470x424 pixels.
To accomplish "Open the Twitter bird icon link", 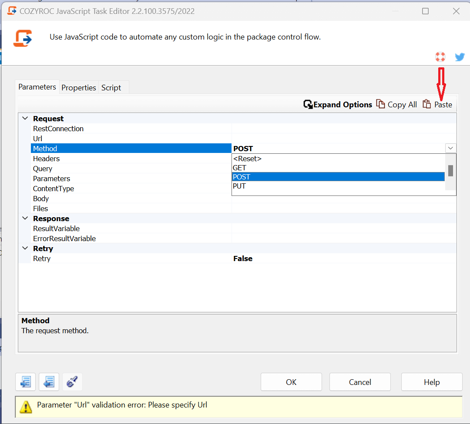I will point(460,56).
